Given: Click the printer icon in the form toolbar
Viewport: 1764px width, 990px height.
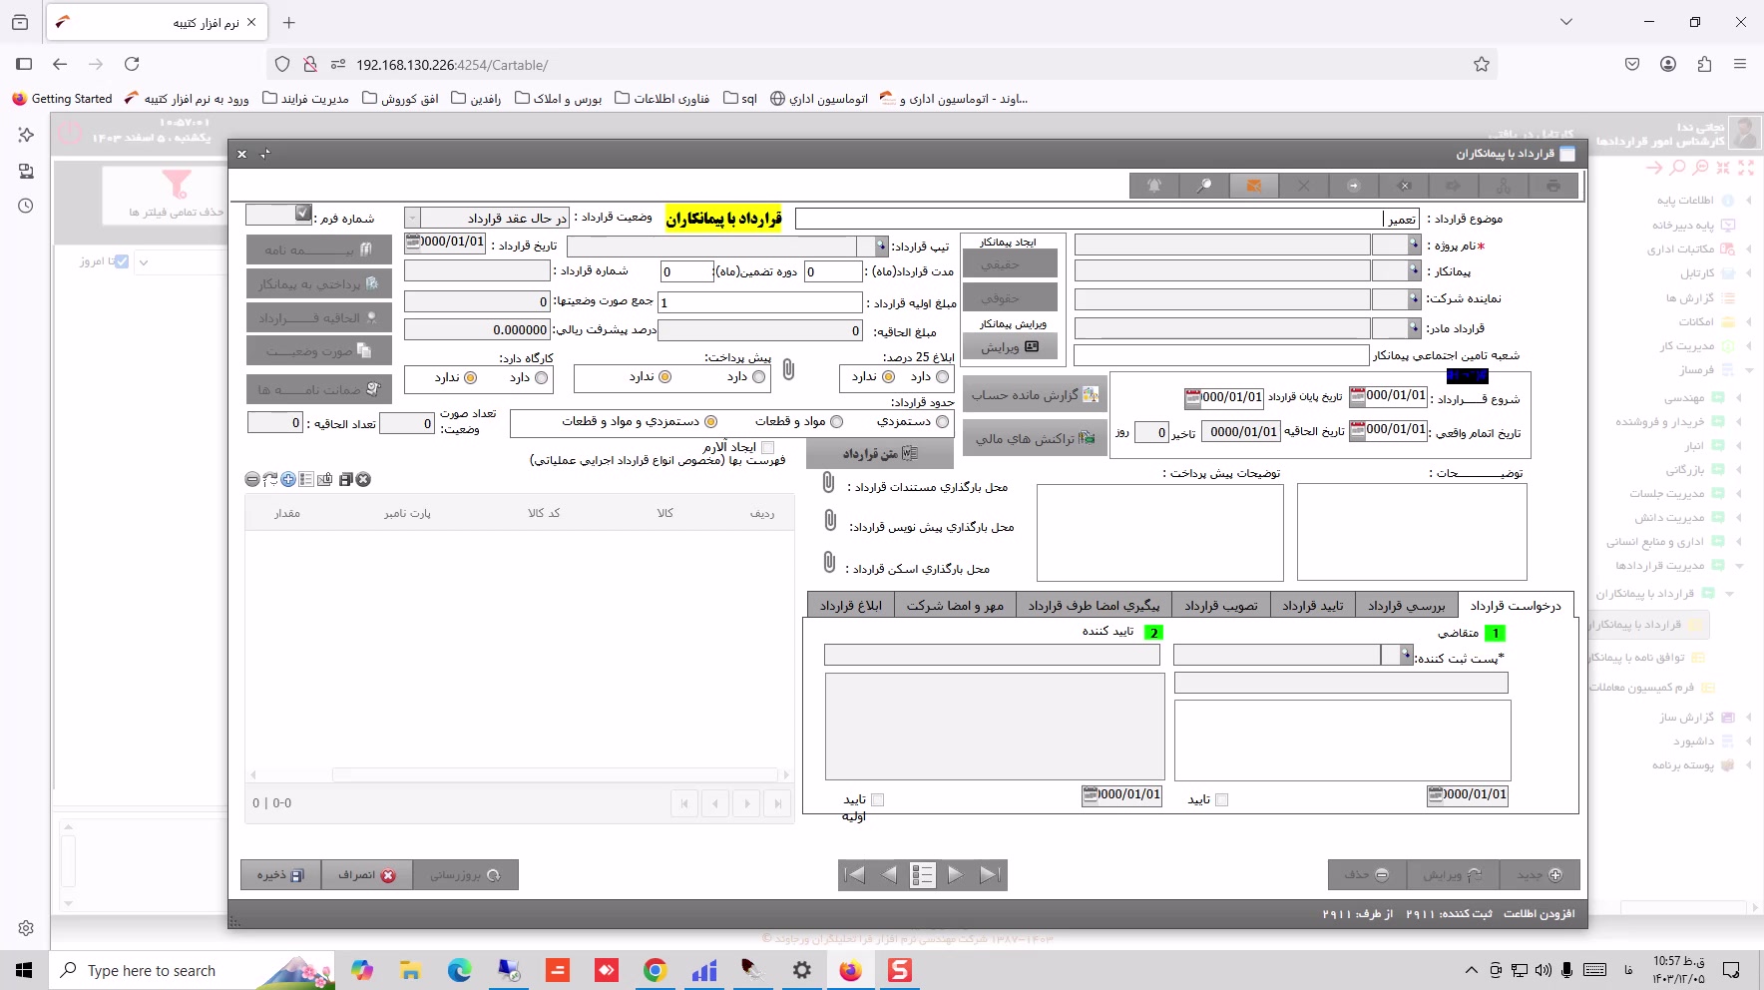Looking at the screenshot, I should (1553, 186).
